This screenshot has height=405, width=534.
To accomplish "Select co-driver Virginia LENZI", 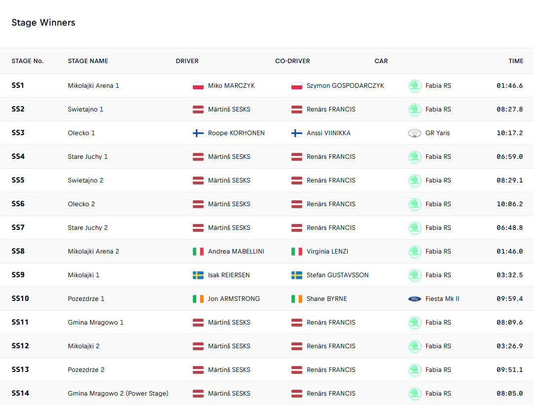I will pos(327,252).
